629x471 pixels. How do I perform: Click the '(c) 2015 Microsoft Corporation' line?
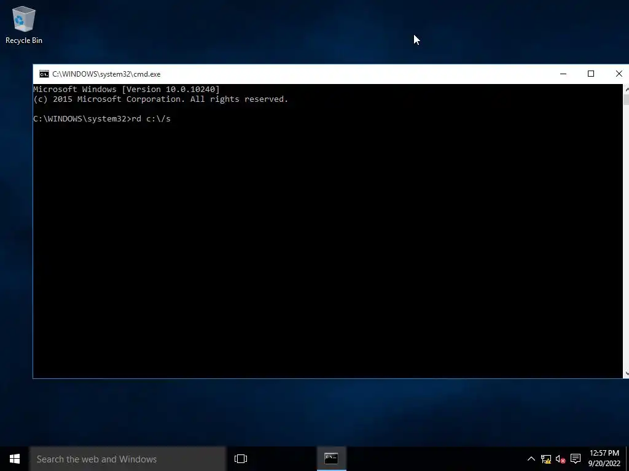(x=160, y=99)
